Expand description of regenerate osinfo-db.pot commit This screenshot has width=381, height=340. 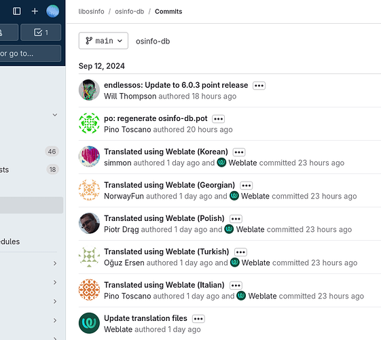click(219, 119)
